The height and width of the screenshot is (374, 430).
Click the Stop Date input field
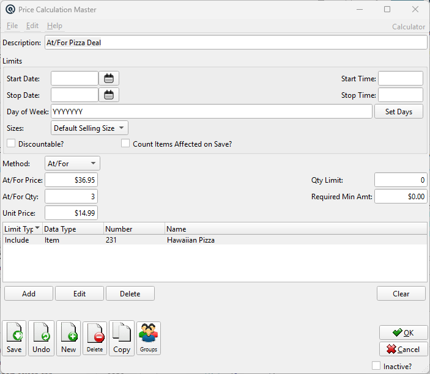pos(75,95)
